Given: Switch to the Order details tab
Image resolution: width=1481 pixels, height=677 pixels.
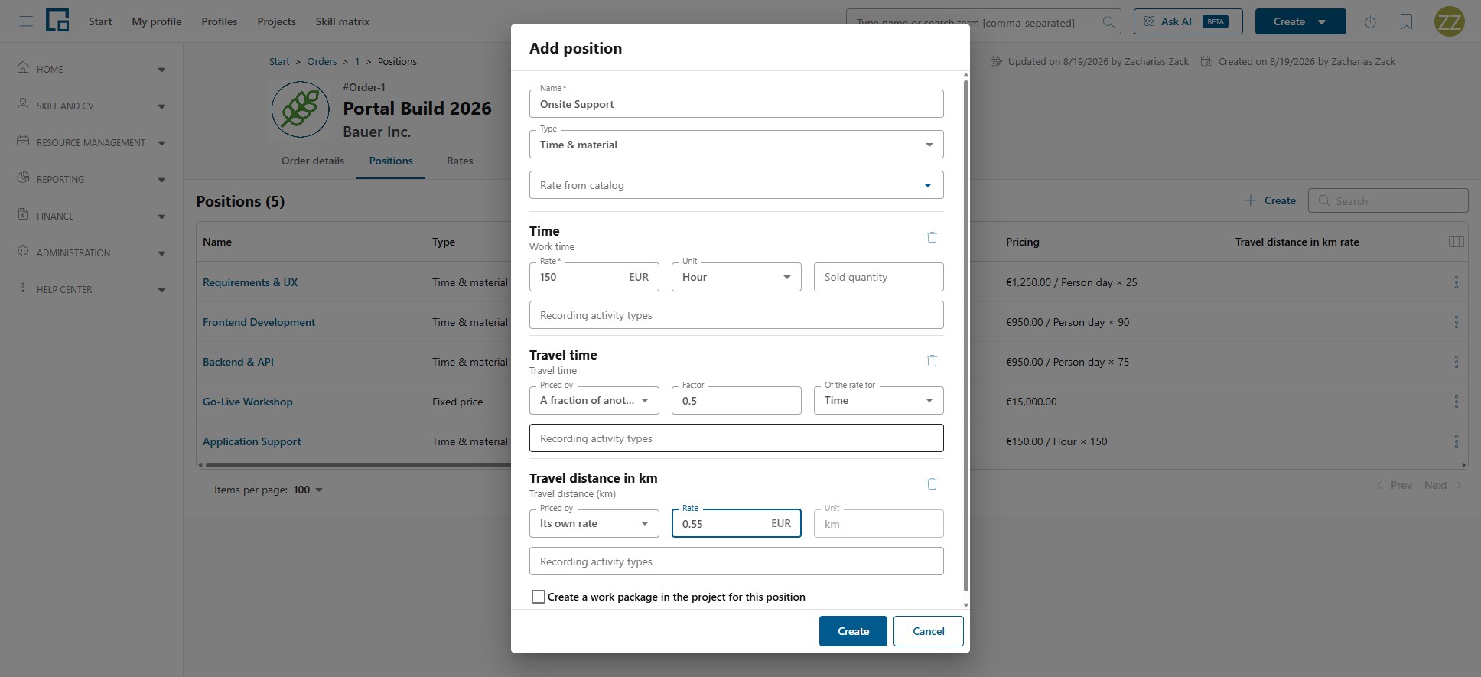Looking at the screenshot, I should (x=313, y=161).
